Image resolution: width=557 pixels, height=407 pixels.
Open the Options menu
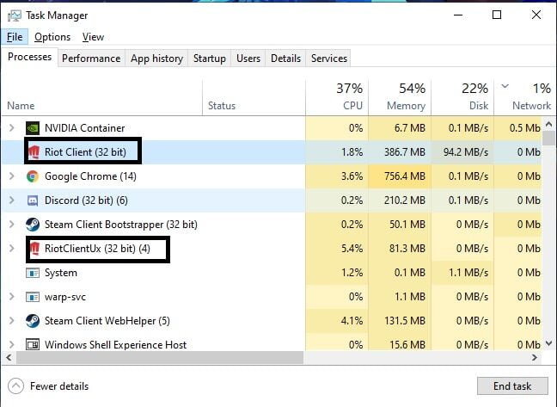click(x=52, y=37)
